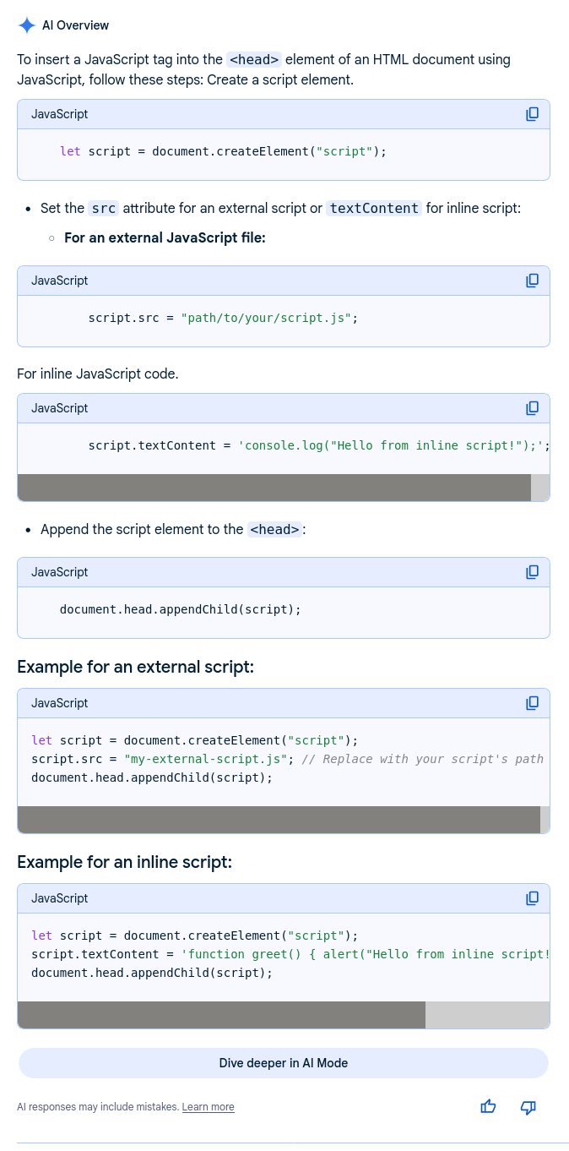This screenshot has height=1151, width=569.
Task: Click the scrollbar under the external script example
Action: [x=279, y=820]
